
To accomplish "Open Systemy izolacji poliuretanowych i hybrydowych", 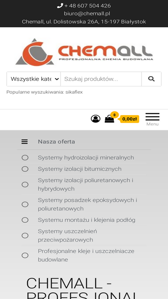I will point(86,184).
